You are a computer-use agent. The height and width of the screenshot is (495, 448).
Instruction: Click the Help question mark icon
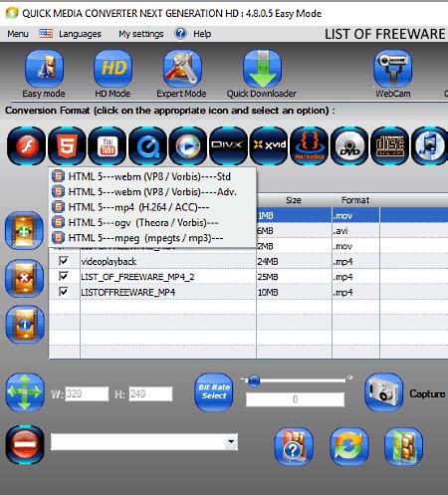[x=181, y=34]
